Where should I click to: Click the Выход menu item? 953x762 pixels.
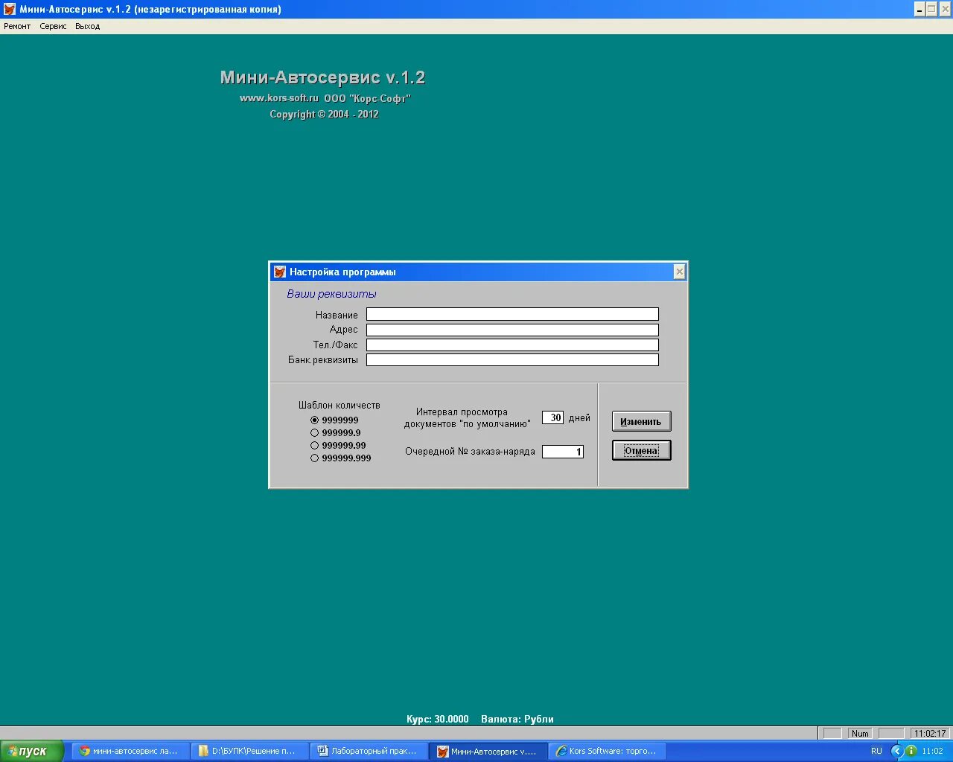coord(87,26)
